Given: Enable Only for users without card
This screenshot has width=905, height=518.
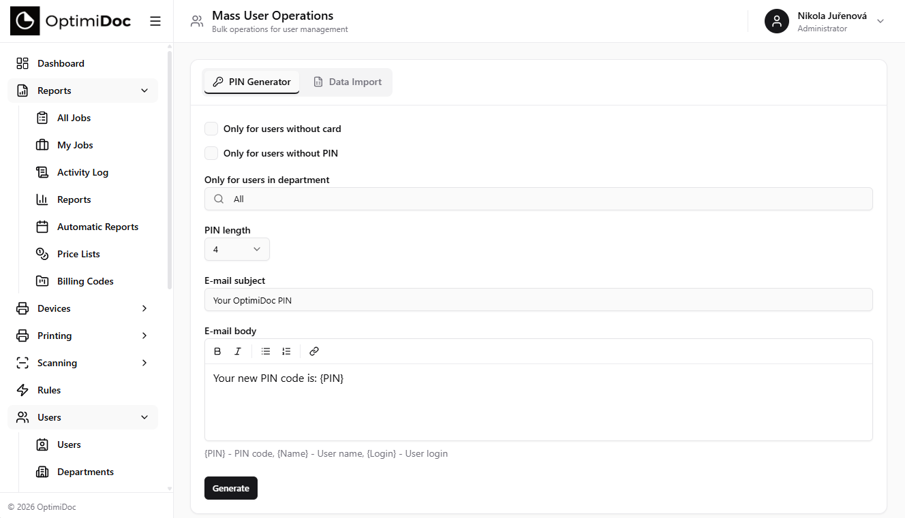Looking at the screenshot, I should pos(211,129).
